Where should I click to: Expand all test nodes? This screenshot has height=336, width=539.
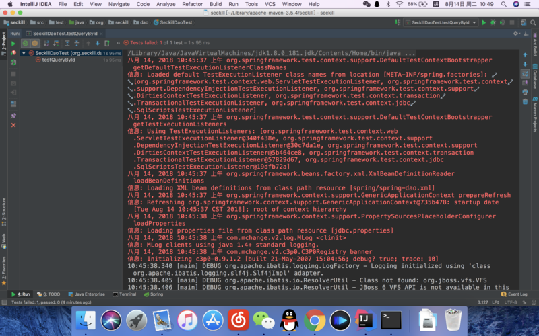(67, 43)
